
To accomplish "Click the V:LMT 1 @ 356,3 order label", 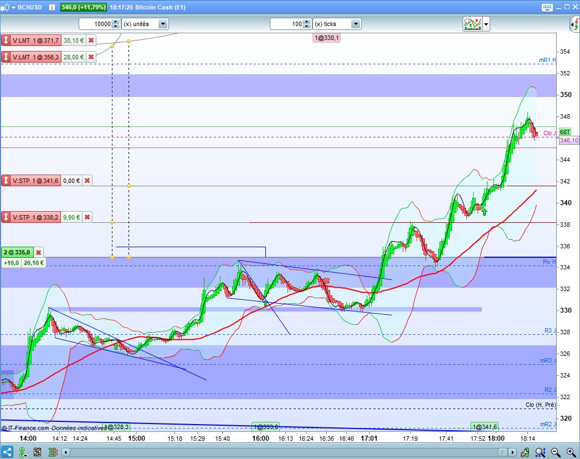I will 34,57.
